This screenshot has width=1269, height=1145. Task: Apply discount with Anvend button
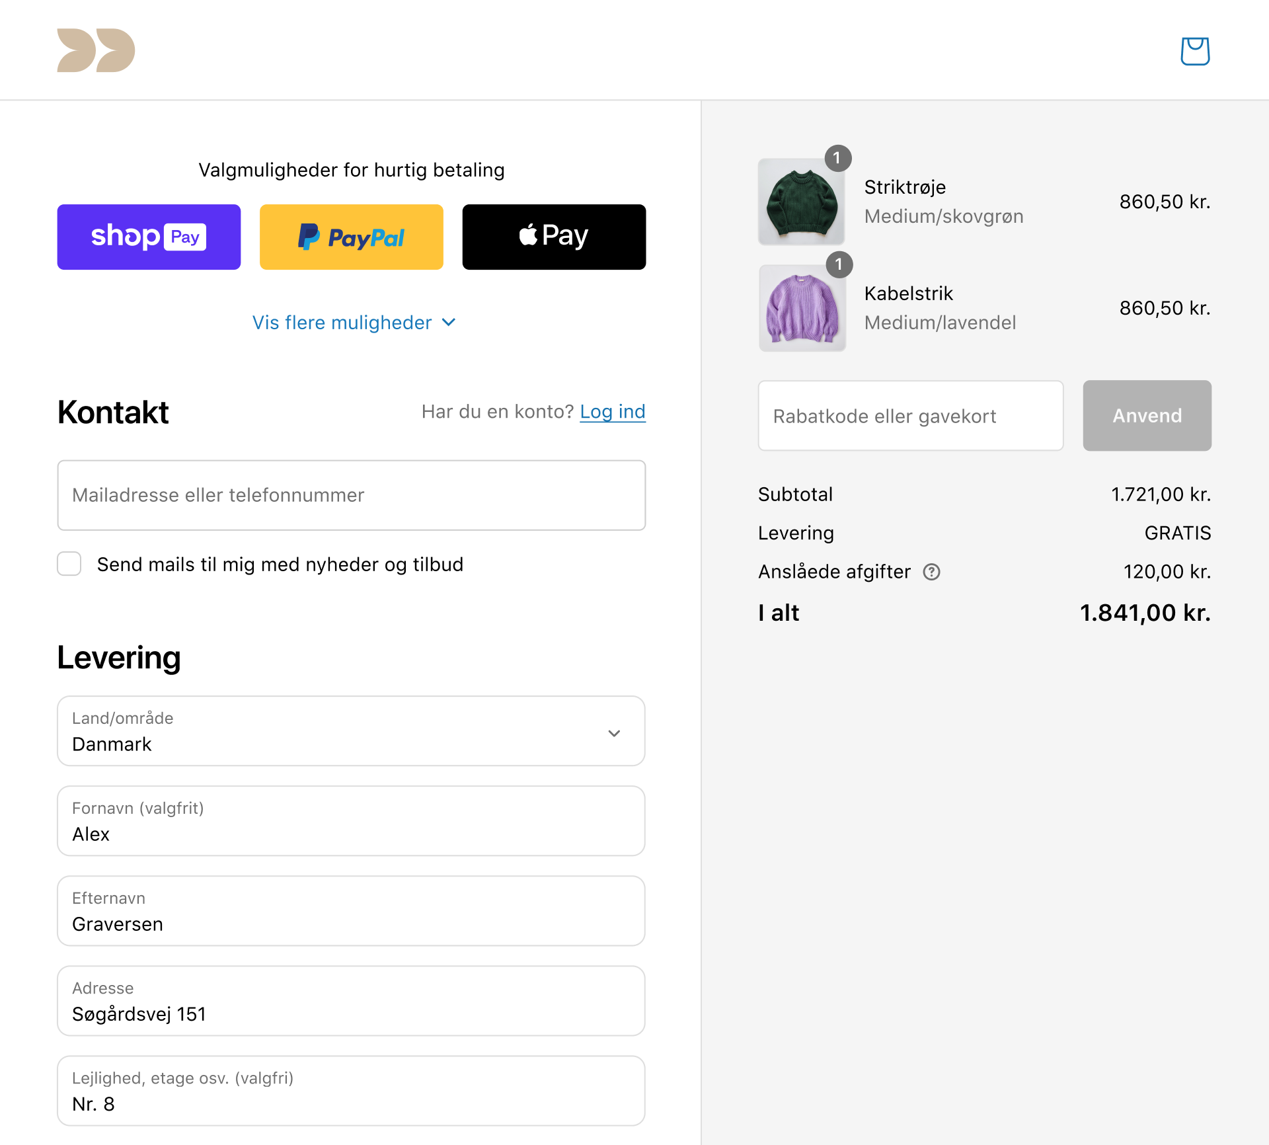click(x=1147, y=416)
